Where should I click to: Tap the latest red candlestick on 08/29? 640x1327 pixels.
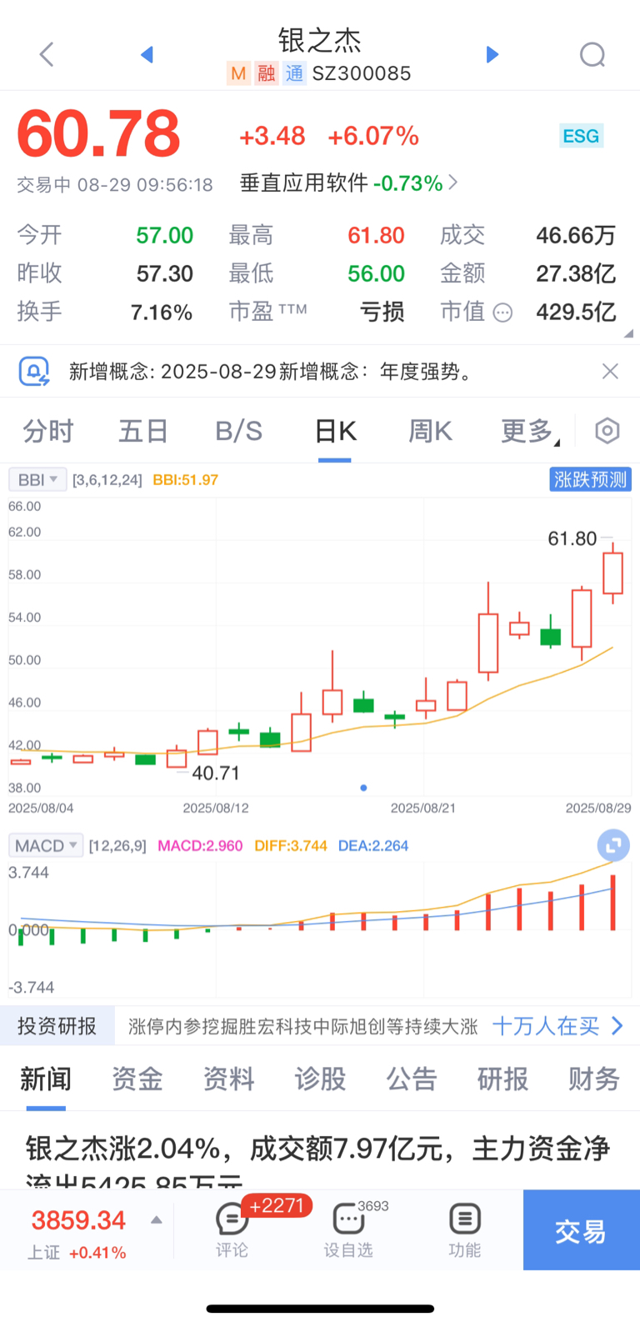[613, 573]
